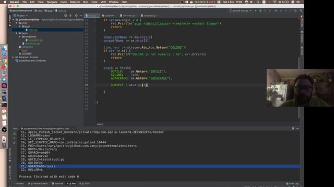Click 'Process finished with exit code 0' text
Image resolution: width=334 pixels, height=187 pixels.
[49, 177]
